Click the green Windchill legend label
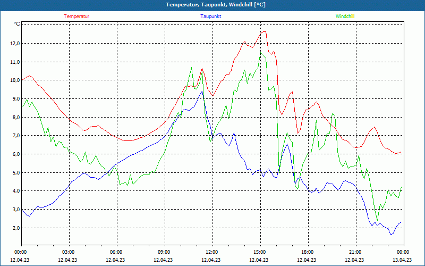425x266 pixels. (x=345, y=16)
